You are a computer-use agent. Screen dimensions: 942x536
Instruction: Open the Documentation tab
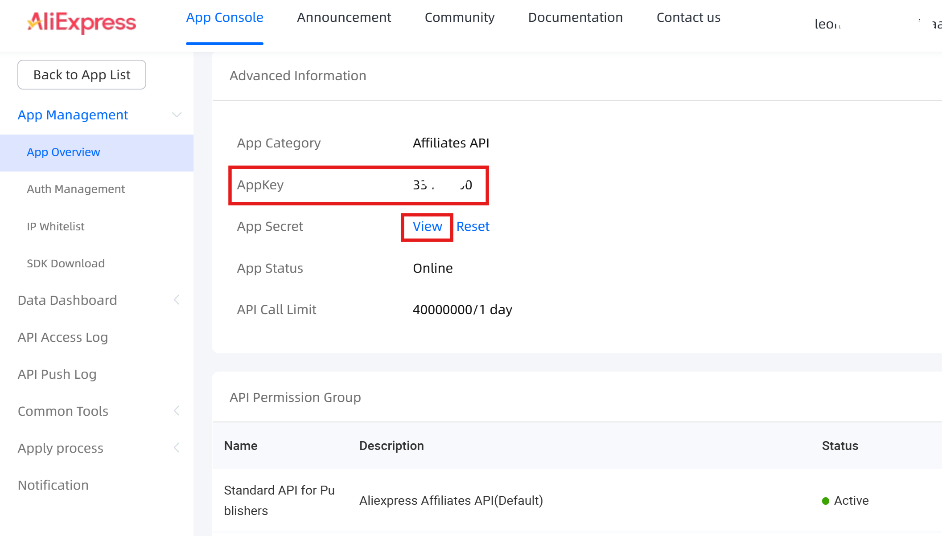click(576, 17)
